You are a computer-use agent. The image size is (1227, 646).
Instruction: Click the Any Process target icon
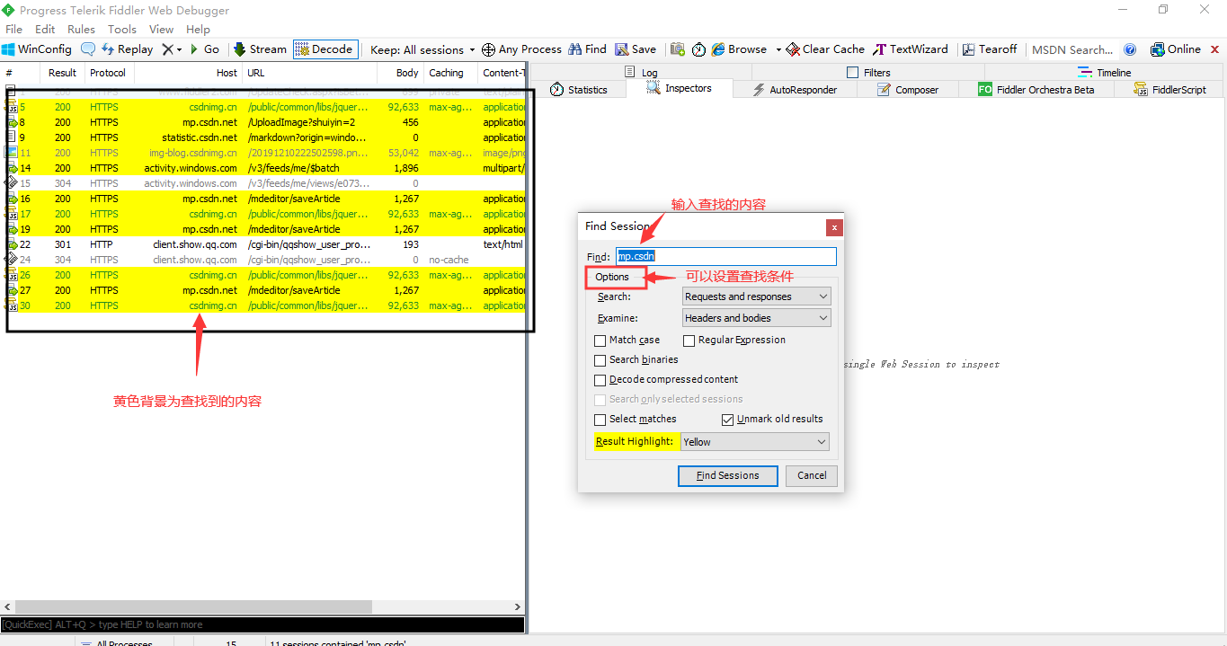[x=488, y=49]
